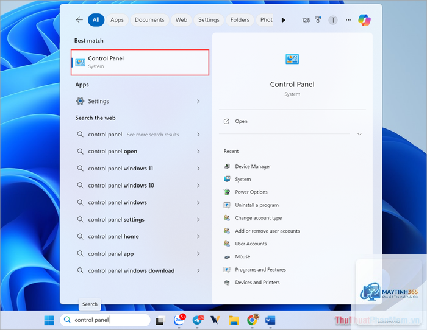Select the All filter tab
The width and height of the screenshot is (427, 330).
[96, 20]
